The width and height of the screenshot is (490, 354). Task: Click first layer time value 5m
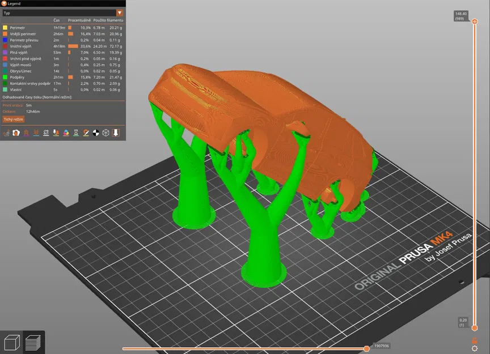tap(29, 105)
